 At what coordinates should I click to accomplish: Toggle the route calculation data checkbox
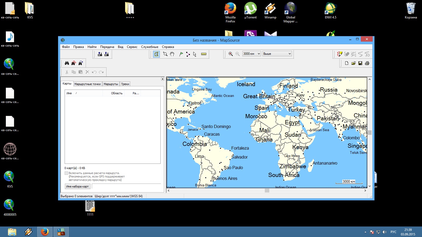tap(66, 173)
